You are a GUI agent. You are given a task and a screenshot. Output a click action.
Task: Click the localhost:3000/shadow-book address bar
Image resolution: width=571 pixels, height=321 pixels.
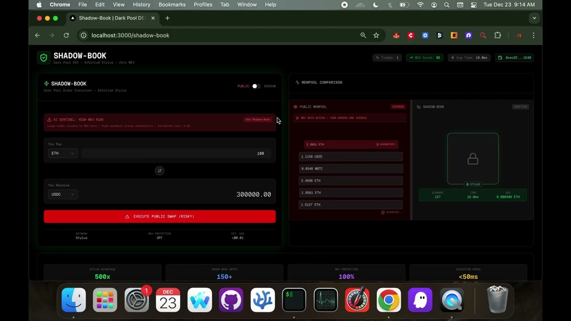130,35
